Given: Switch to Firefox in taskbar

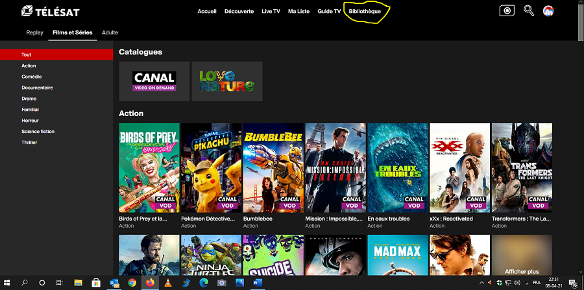Looking at the screenshot, I should [x=150, y=283].
